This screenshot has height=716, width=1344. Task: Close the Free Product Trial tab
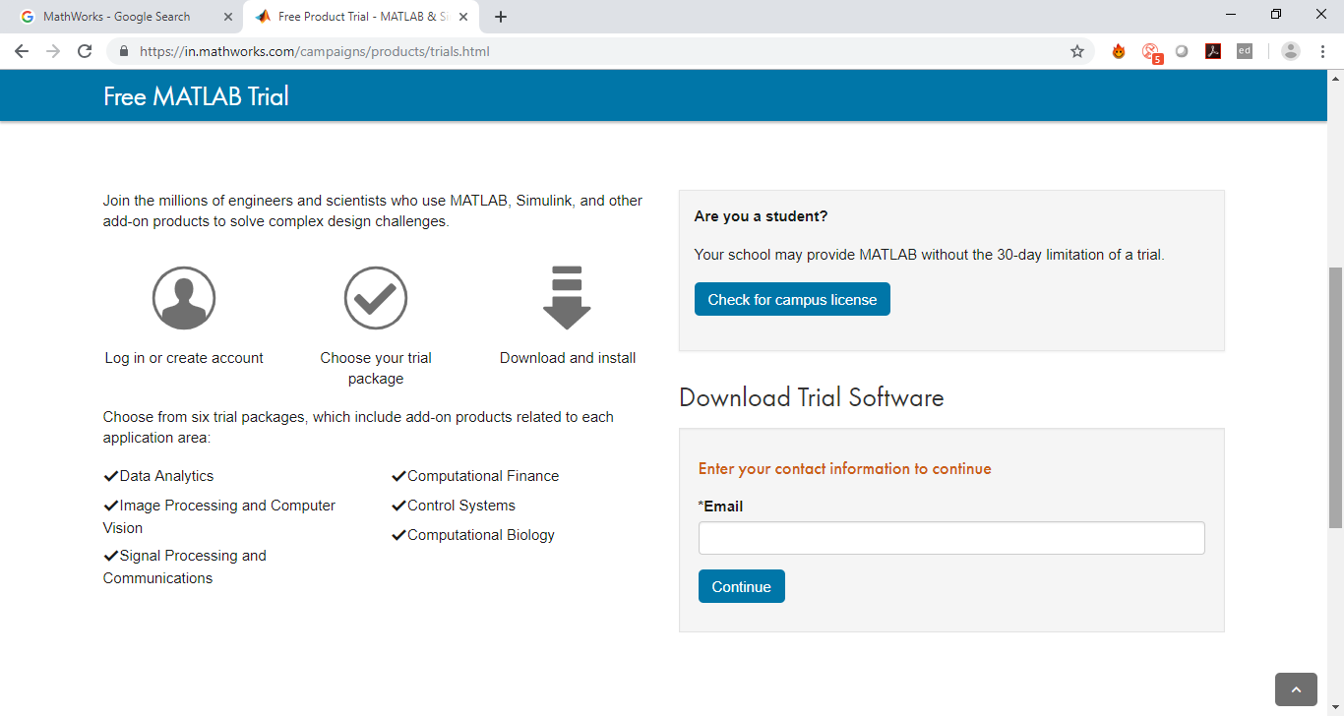[464, 17]
